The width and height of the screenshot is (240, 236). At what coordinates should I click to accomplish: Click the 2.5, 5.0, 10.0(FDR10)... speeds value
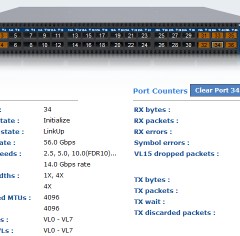click(80, 153)
